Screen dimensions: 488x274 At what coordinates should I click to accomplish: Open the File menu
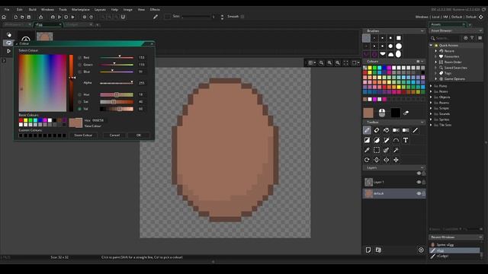(x=7, y=10)
